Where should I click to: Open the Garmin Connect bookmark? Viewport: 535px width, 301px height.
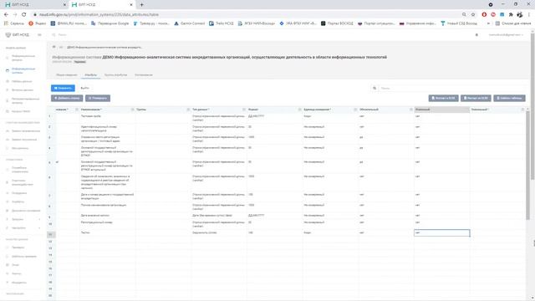tap(190, 23)
